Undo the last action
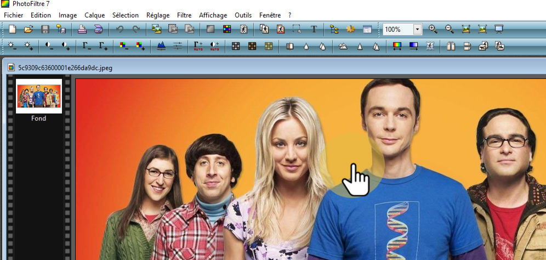 click(x=120, y=29)
